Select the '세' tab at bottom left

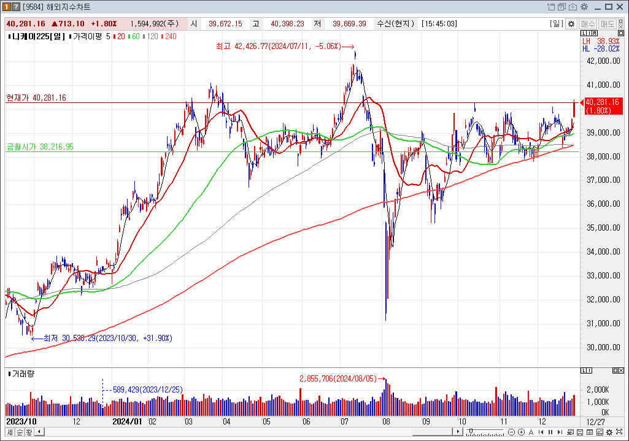tap(10, 432)
